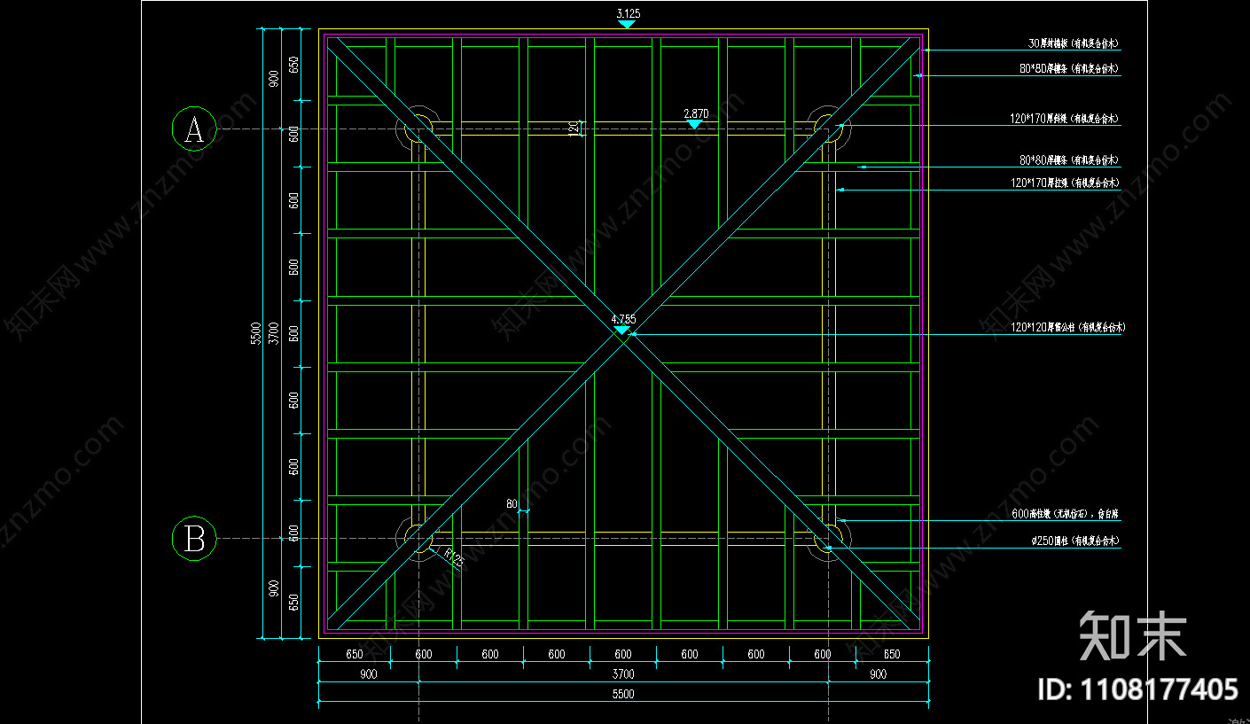Image resolution: width=1250 pixels, height=724 pixels.
Task: Click the vertical 5500 overall dimension on the left
Action: (254, 333)
